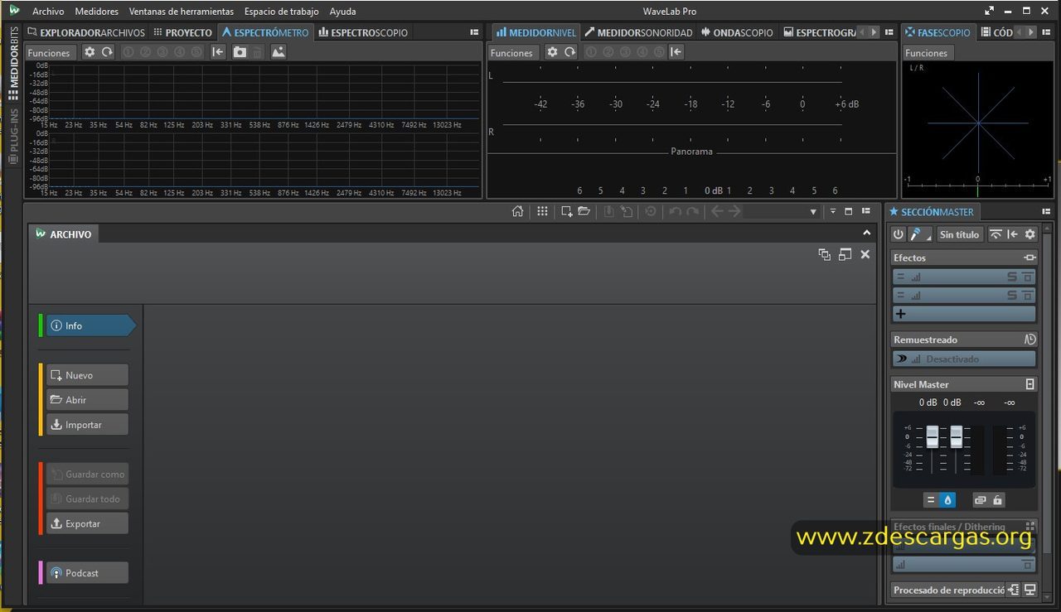Click the home icon in file toolbar
The width and height of the screenshot is (1061, 612).
(517, 211)
